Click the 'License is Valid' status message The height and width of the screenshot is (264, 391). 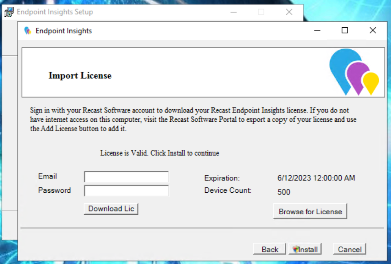(x=160, y=153)
